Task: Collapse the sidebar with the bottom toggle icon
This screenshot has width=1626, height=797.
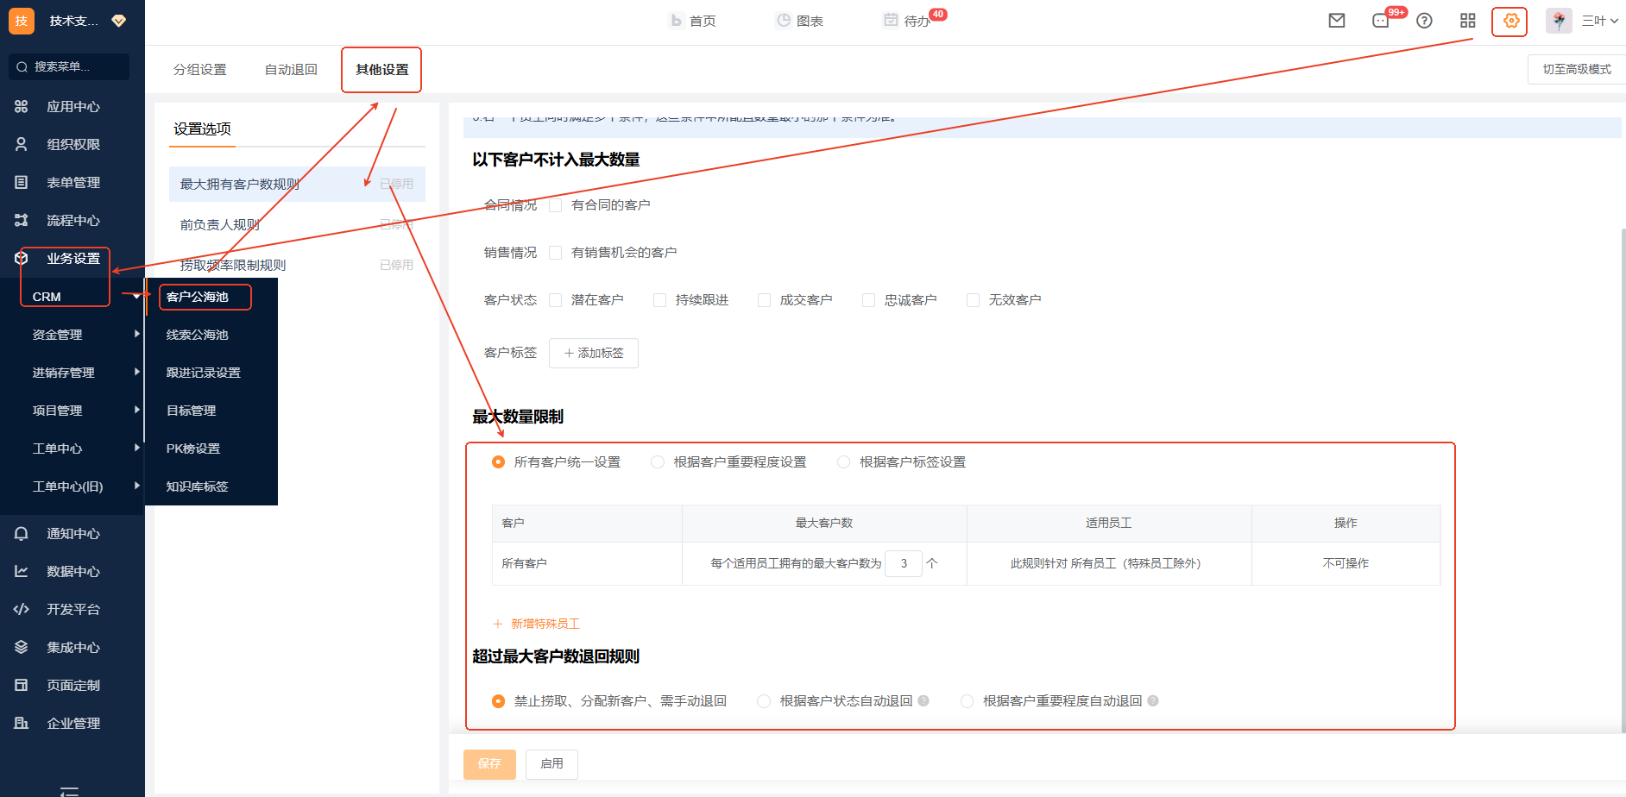Action: pyautogui.click(x=70, y=791)
